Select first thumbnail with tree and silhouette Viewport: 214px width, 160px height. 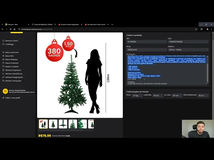click(x=43, y=124)
